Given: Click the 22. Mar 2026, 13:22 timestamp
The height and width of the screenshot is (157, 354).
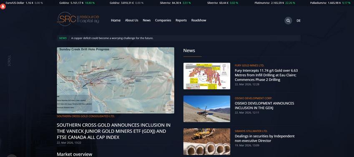Looking at the screenshot, I should [69, 143].
